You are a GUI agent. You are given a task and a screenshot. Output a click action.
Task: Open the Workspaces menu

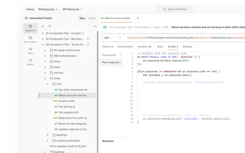tap(48, 9)
